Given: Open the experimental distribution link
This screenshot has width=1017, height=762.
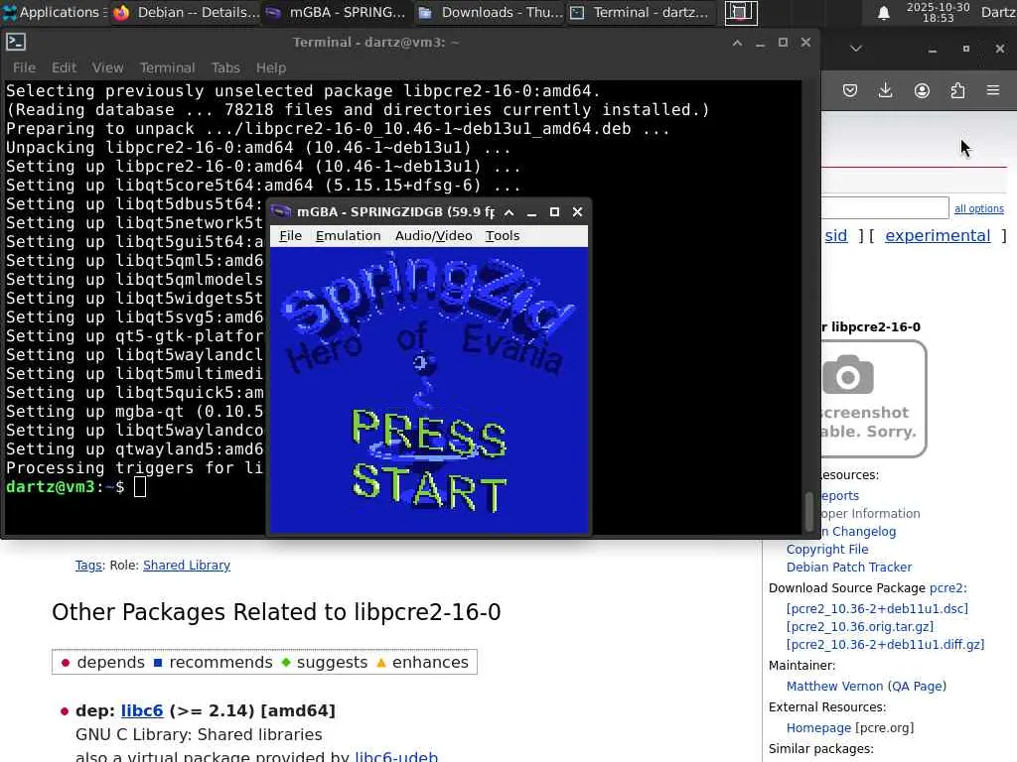Looking at the screenshot, I should click(x=938, y=236).
